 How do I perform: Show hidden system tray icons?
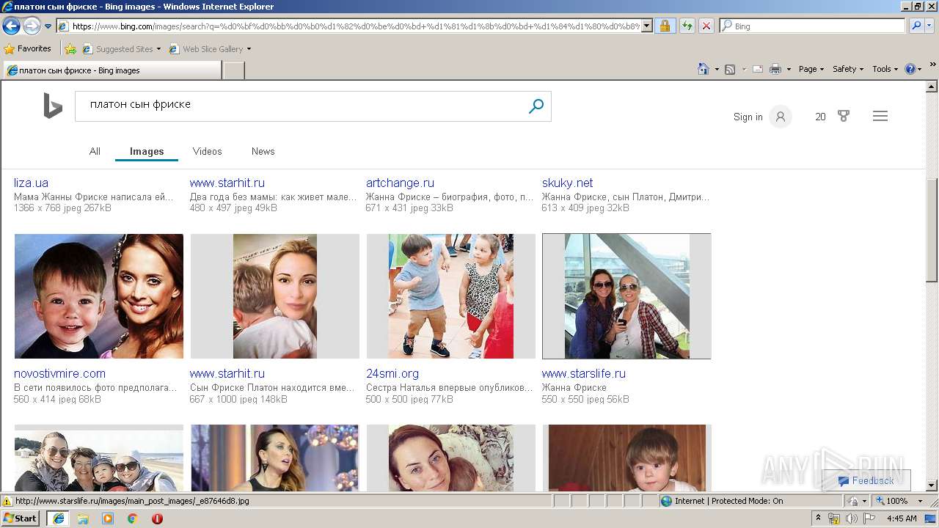818,518
